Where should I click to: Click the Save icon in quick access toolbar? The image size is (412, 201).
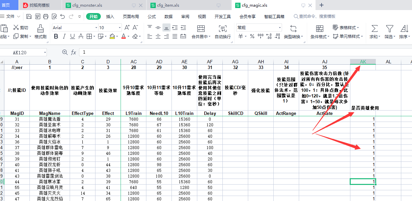pos(29,16)
